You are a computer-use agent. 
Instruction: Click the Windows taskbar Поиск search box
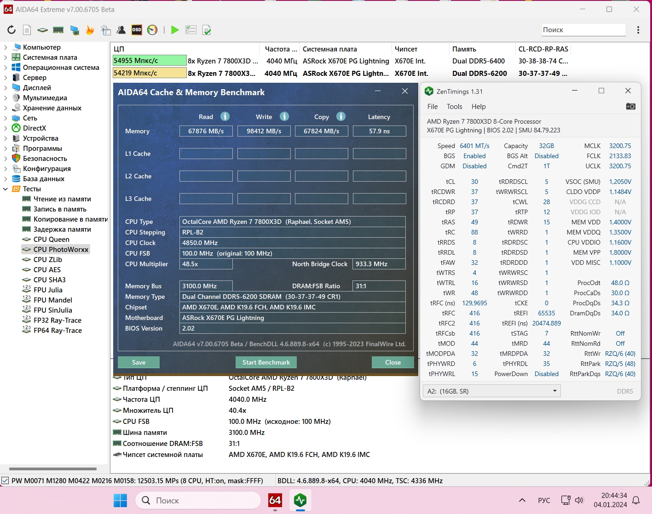pos(198,500)
